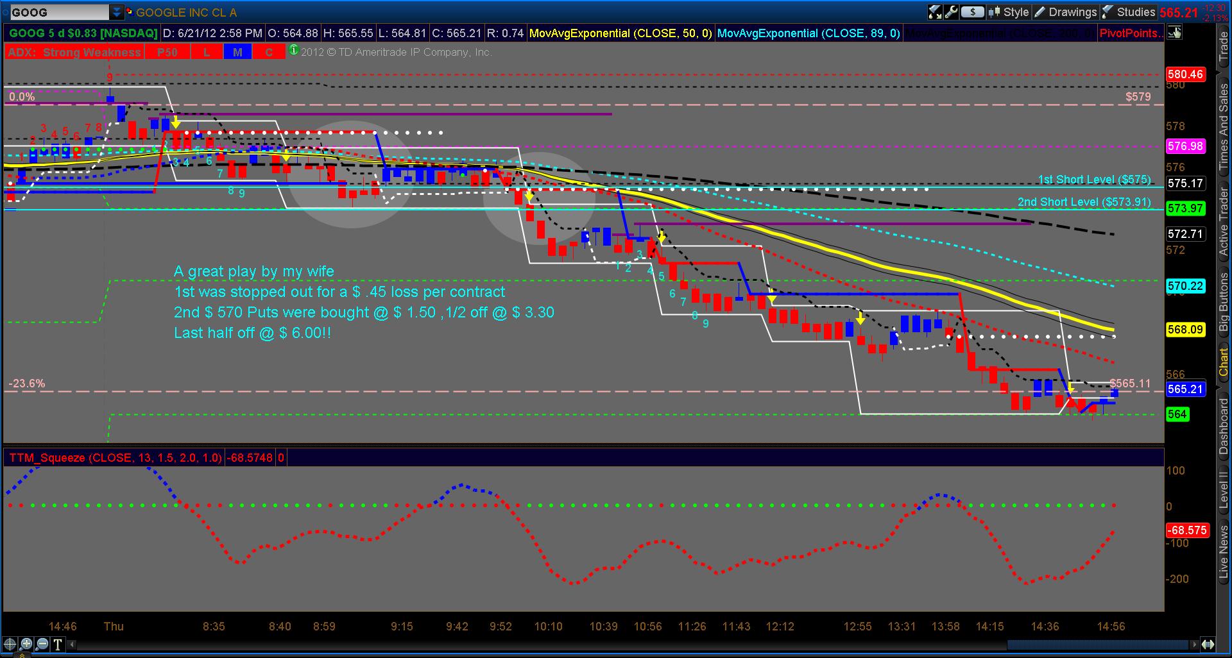Click the PivotPoints study label
The width and height of the screenshot is (1232, 658).
click(1129, 33)
